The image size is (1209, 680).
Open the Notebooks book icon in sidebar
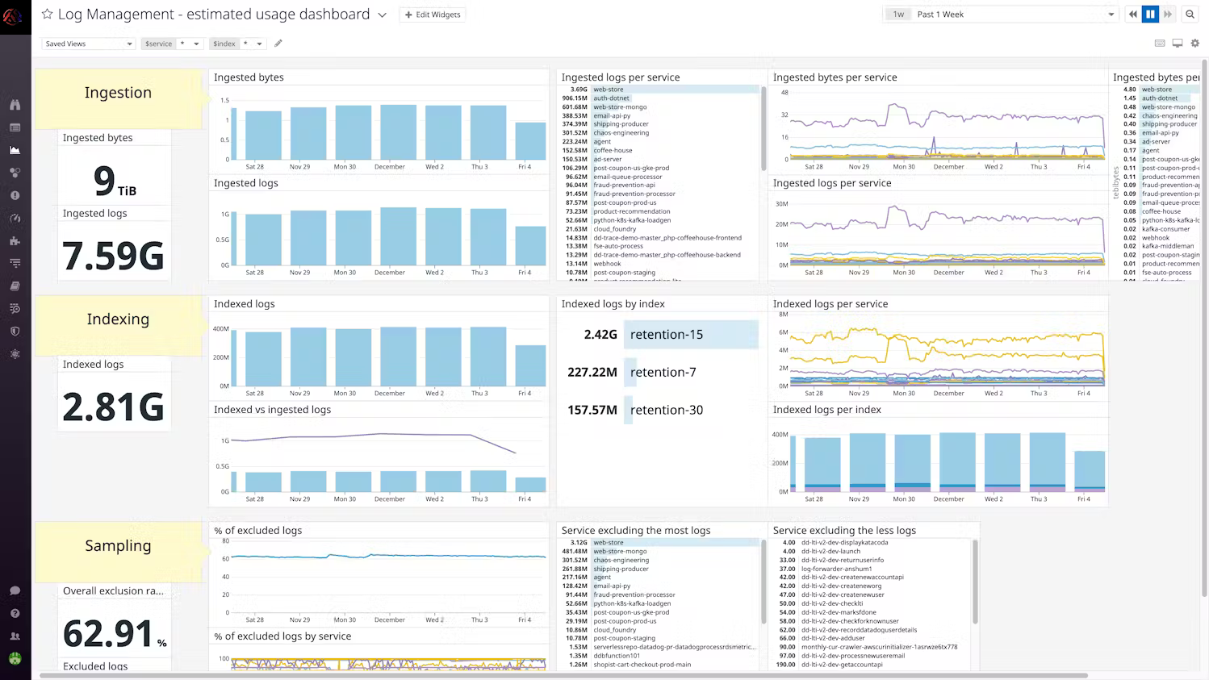[15, 286]
